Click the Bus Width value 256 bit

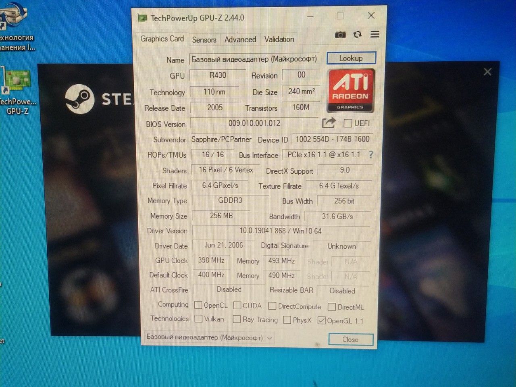click(344, 201)
